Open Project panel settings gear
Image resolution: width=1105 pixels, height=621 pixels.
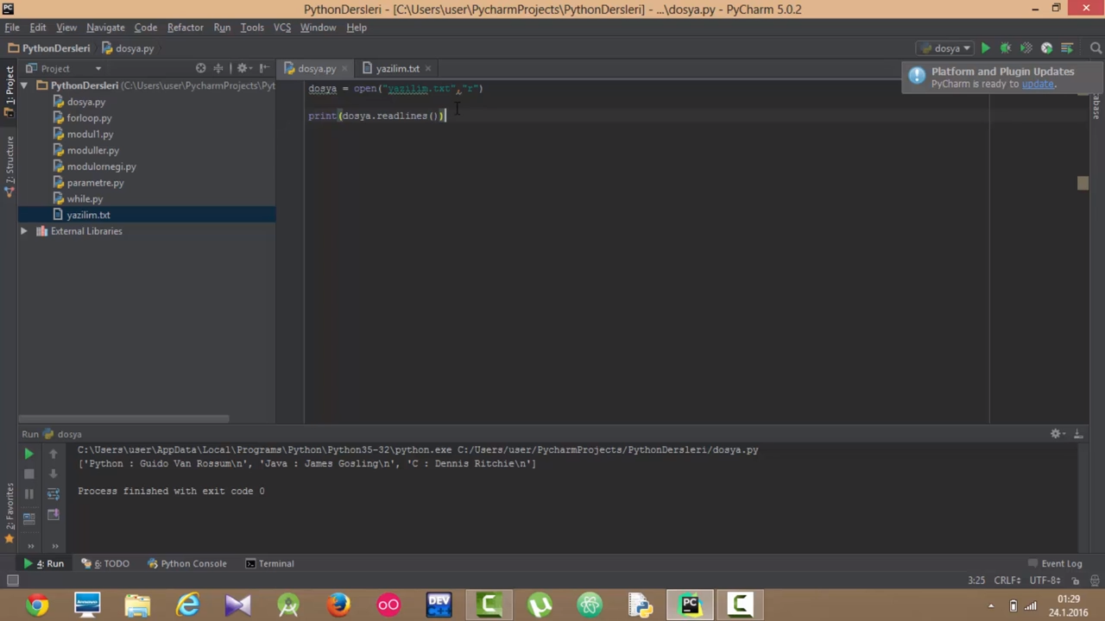pyautogui.click(x=243, y=68)
